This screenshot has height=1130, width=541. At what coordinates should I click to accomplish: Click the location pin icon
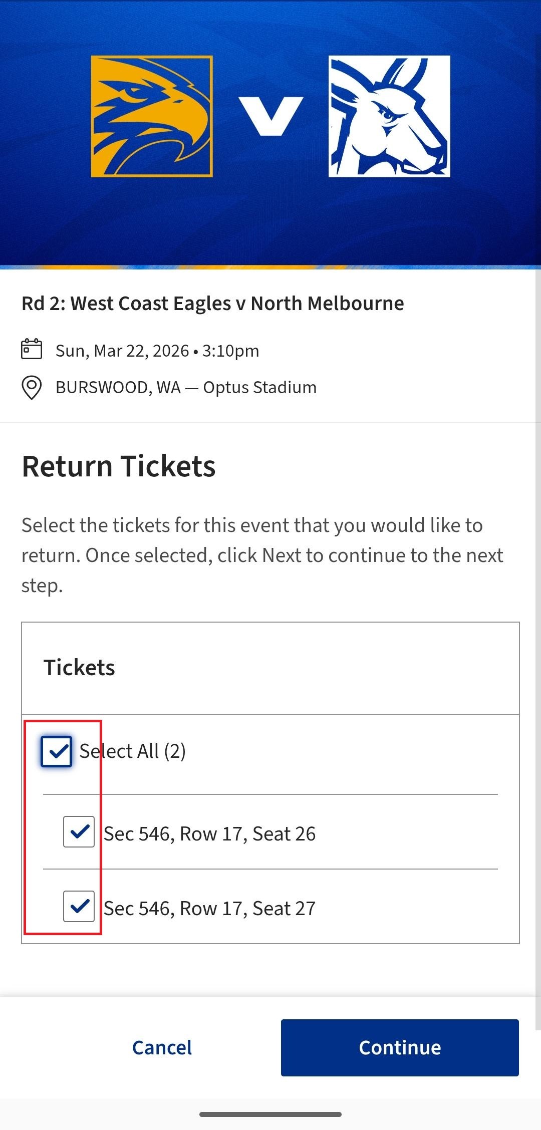(32, 388)
